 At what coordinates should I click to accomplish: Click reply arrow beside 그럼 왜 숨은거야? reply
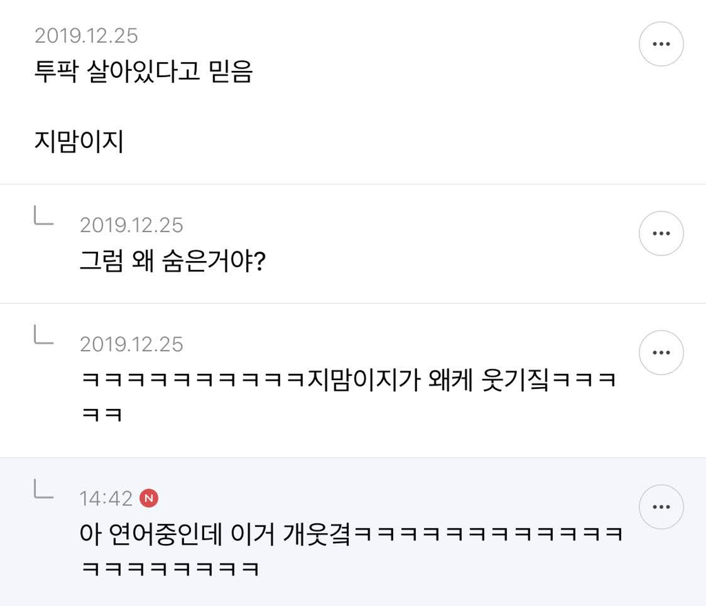coord(44,216)
